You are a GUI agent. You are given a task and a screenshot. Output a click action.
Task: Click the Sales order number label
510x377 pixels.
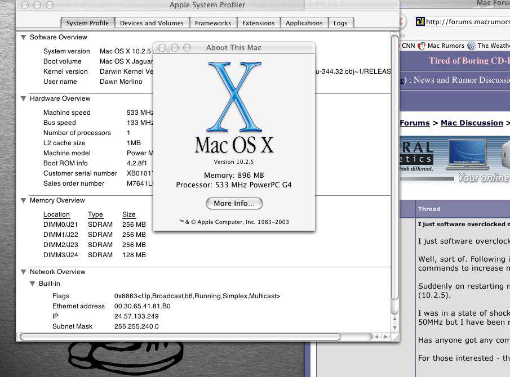pos(74,183)
